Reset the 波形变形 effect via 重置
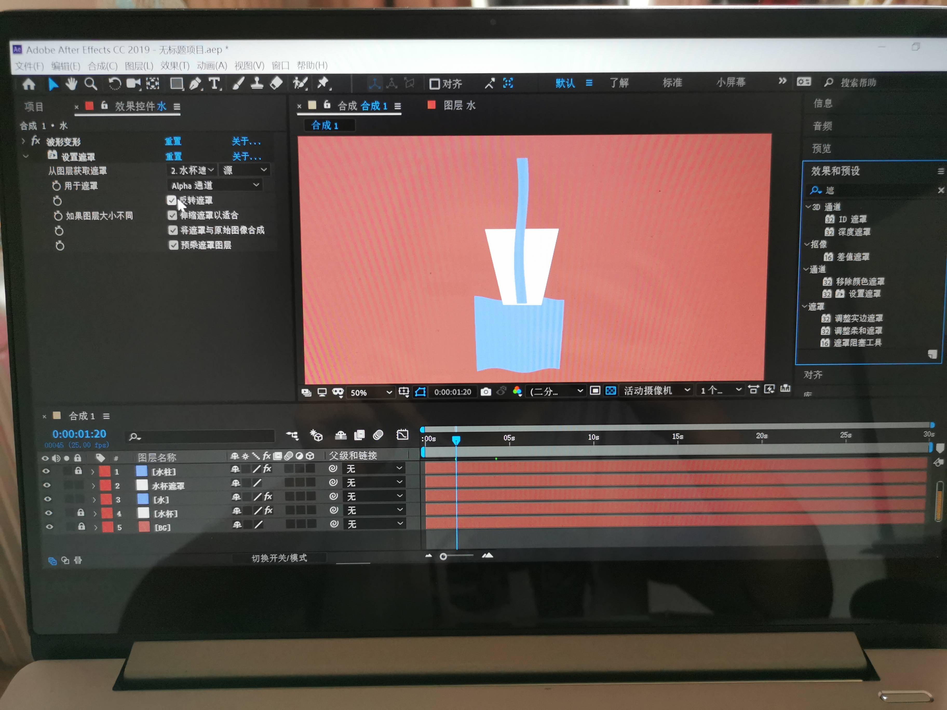Image resolution: width=947 pixels, height=710 pixels. [173, 141]
